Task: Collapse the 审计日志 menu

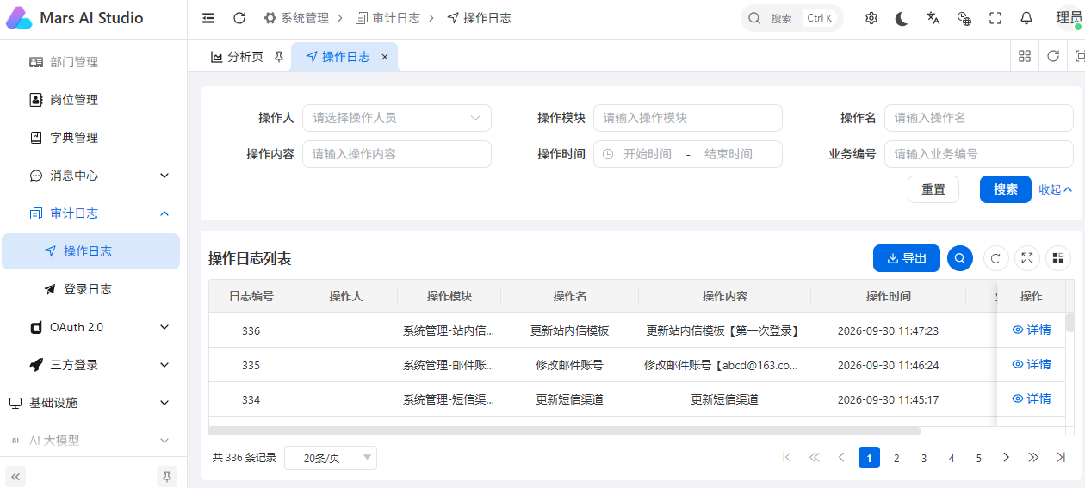Action: (93, 213)
